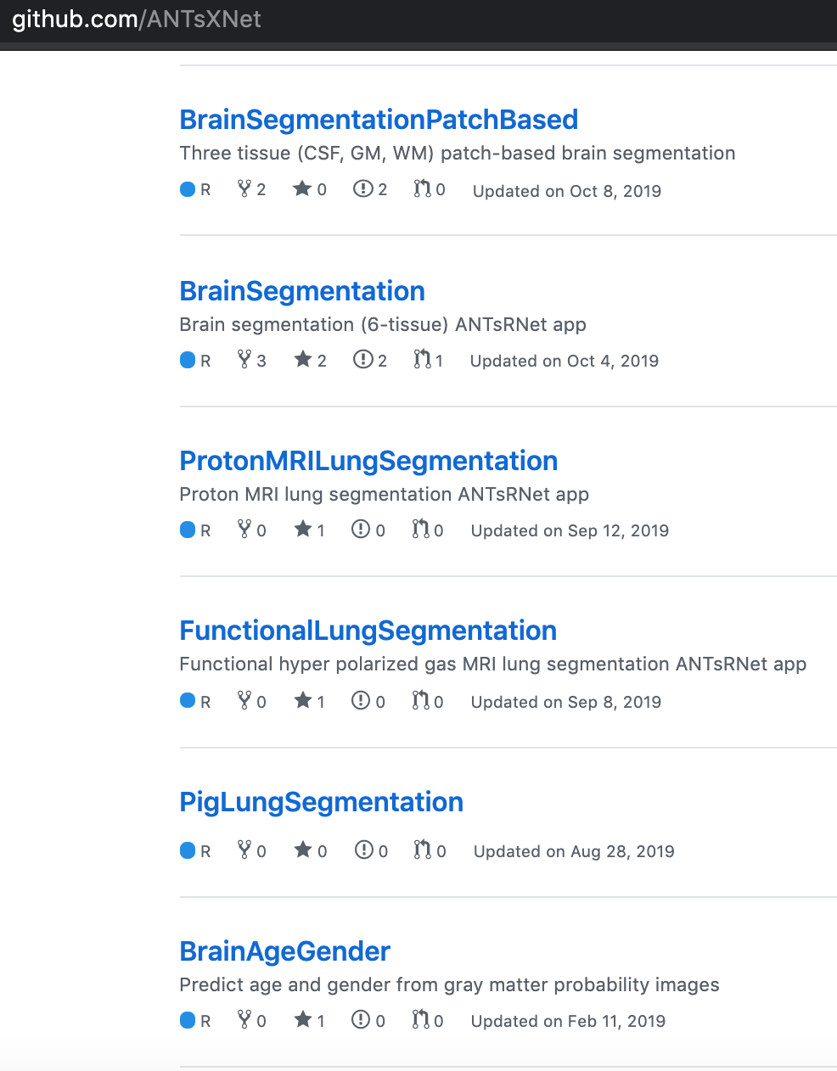
Task: Click the star icon on FunctionalLungSegmentation
Action: click(x=304, y=700)
